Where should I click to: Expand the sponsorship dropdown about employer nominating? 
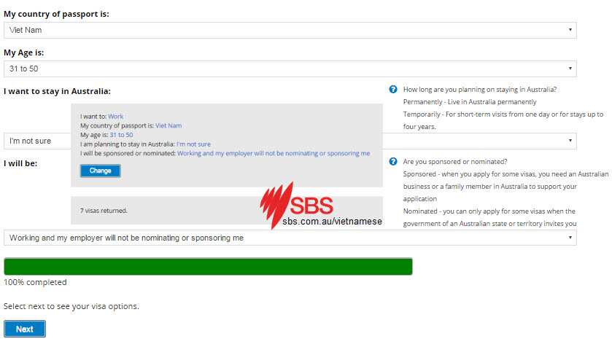click(290, 238)
